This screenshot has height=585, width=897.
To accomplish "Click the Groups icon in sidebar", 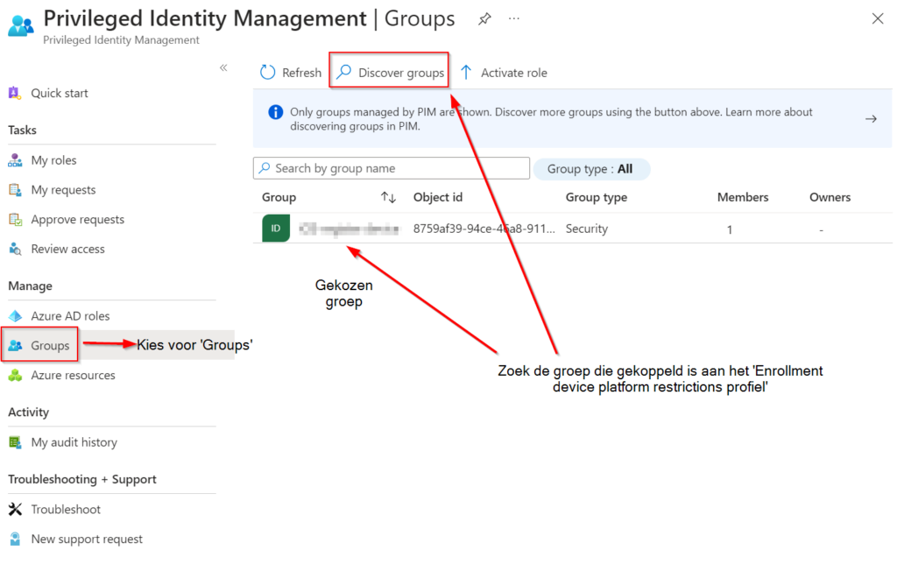I will 15,345.
